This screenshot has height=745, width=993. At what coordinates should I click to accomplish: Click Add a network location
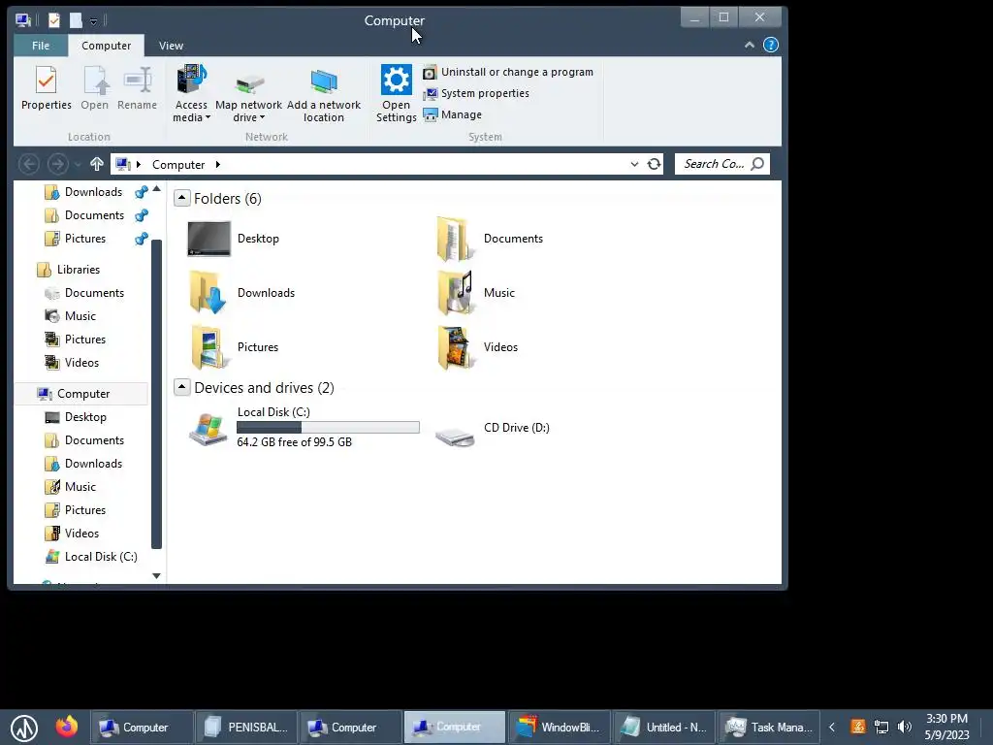pyautogui.click(x=324, y=93)
